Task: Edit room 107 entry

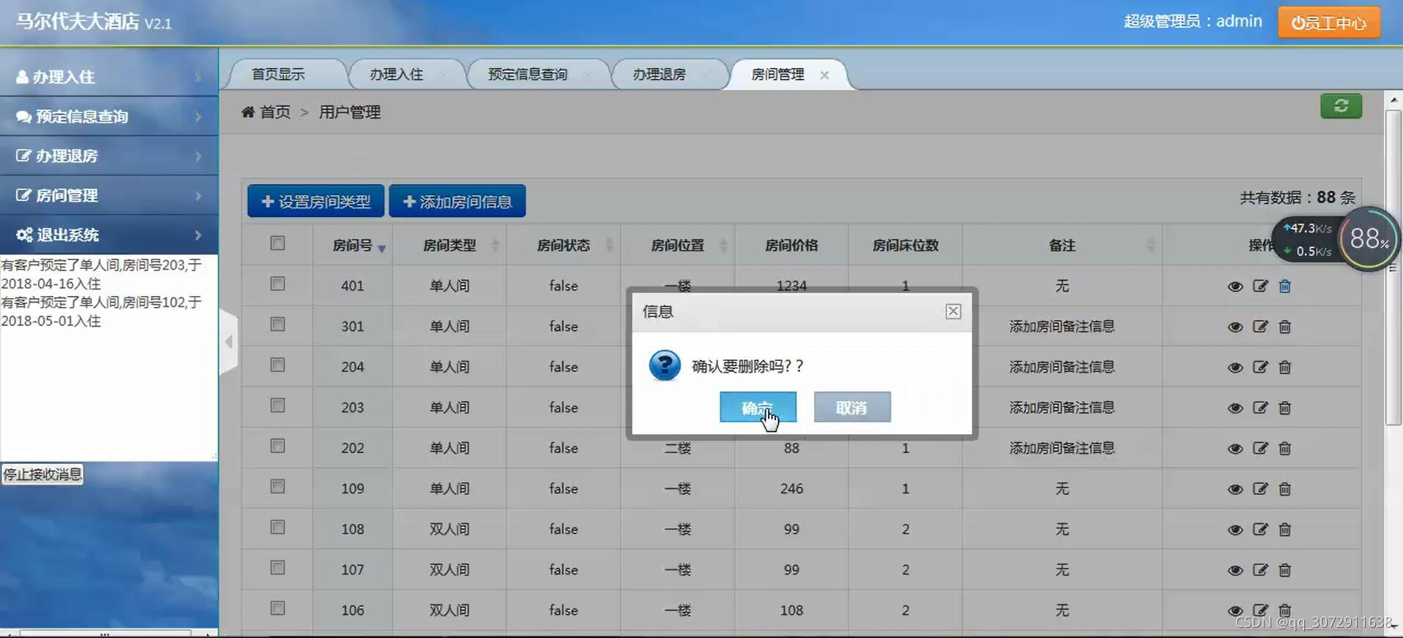Action: (1261, 569)
